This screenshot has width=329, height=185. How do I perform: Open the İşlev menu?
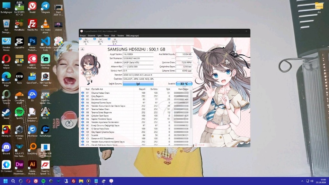click(x=100, y=36)
